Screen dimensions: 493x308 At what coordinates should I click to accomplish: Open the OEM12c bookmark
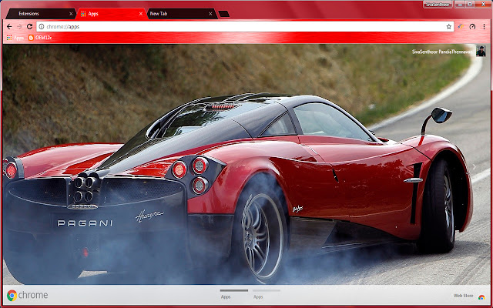(x=40, y=38)
